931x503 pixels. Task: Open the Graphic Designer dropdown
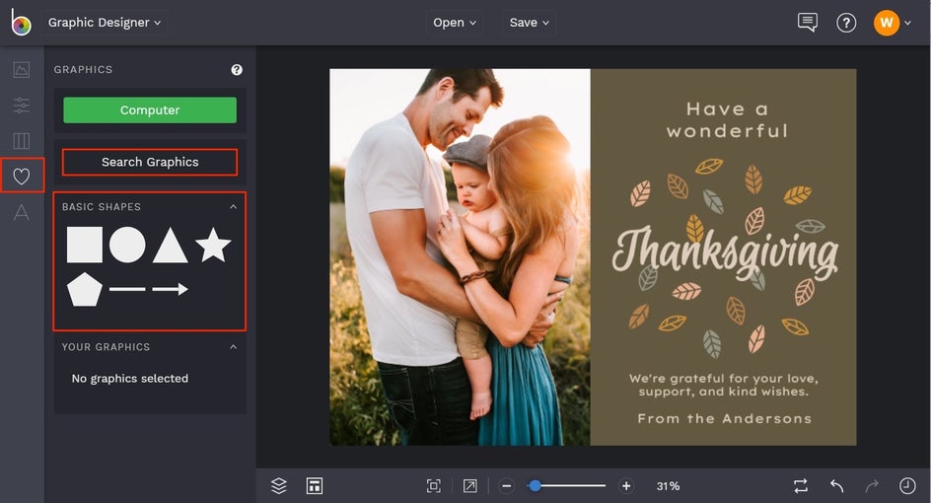pyautogui.click(x=106, y=23)
